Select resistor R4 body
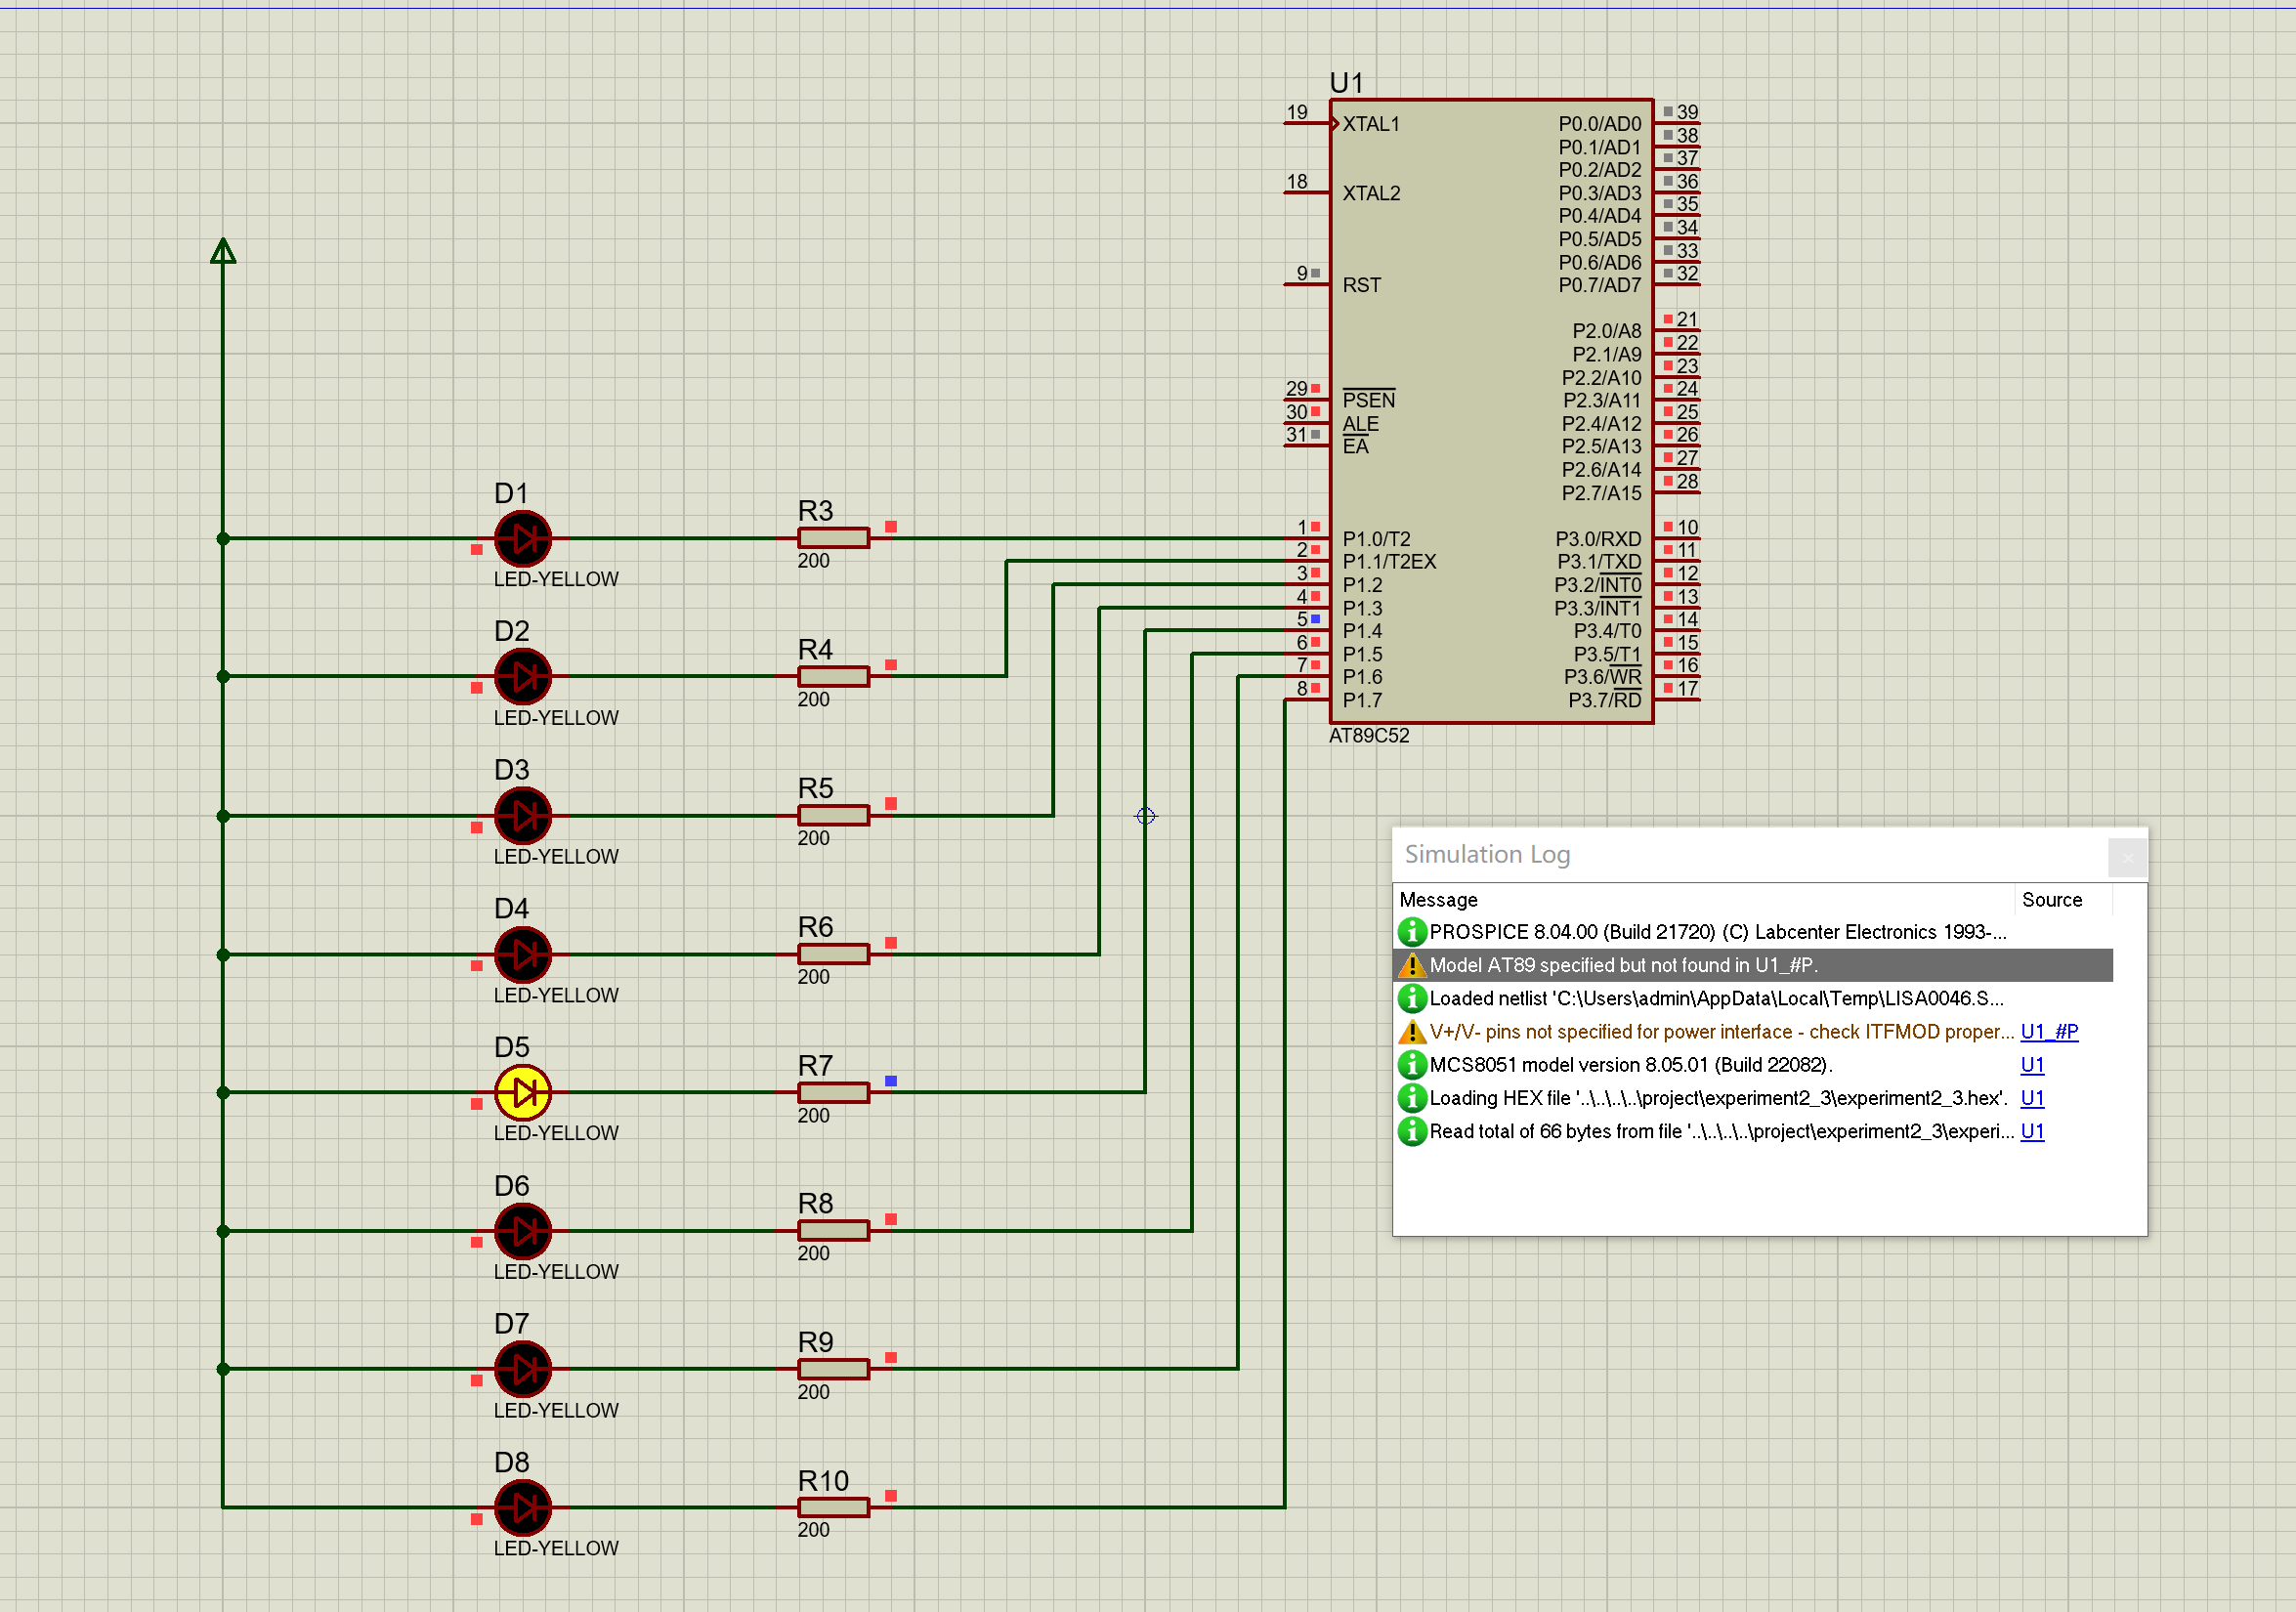Viewport: 2296px width, 1612px height. tap(834, 676)
